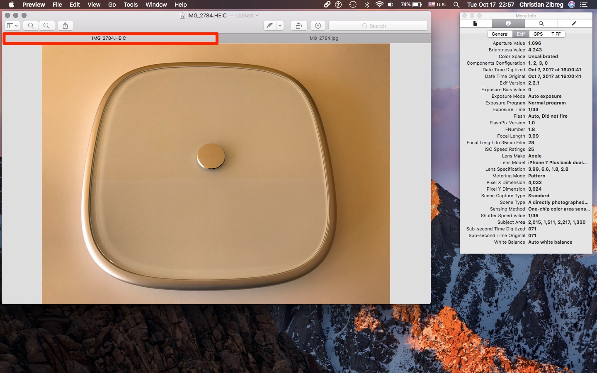This screenshot has width=597, height=373.
Task: Click the Search field in the toolbar
Action: click(378, 26)
